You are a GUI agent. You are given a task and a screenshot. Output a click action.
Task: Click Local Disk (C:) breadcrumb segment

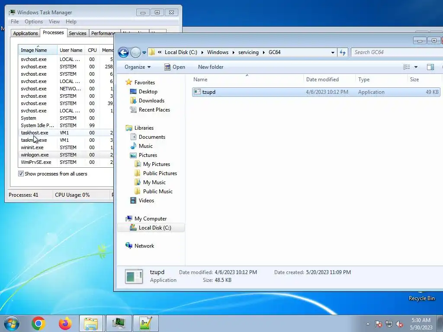181,52
